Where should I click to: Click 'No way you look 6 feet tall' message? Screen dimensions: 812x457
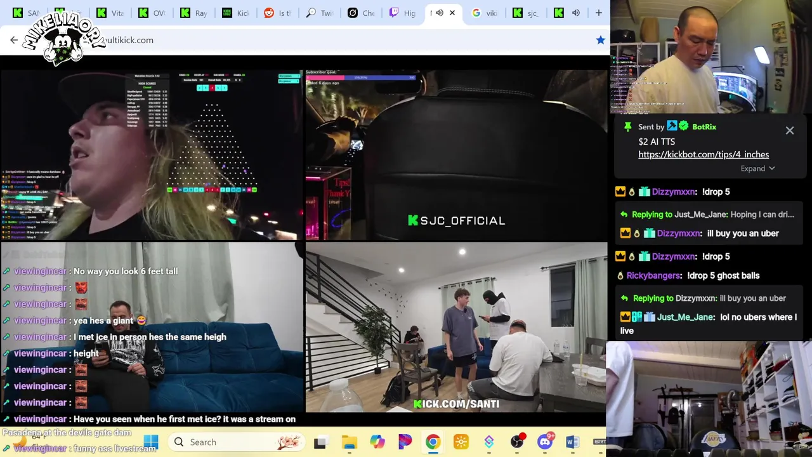point(126,271)
